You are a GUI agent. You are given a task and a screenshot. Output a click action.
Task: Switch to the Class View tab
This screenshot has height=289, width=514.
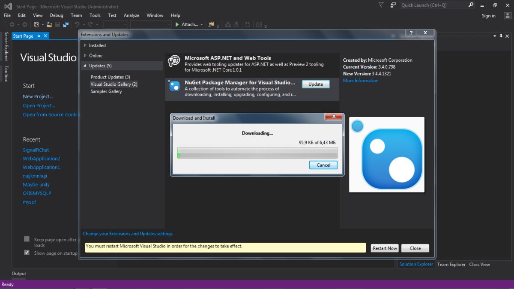click(x=480, y=265)
